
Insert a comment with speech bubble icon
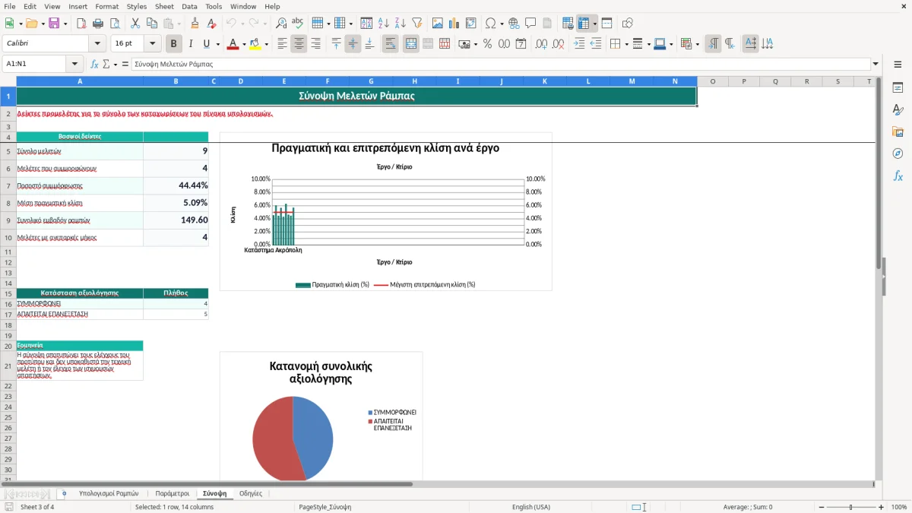pos(531,24)
